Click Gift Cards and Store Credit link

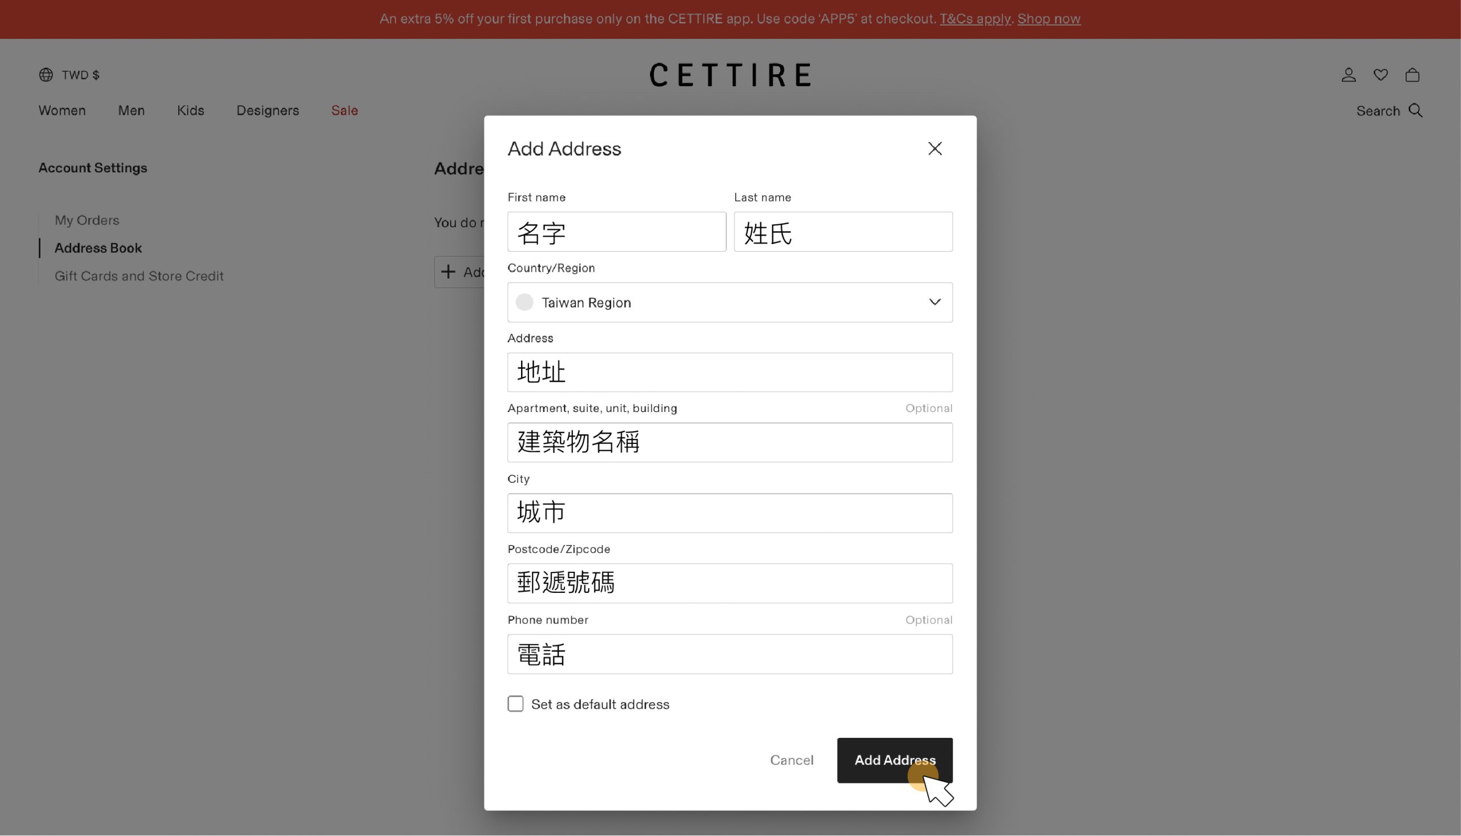139,276
